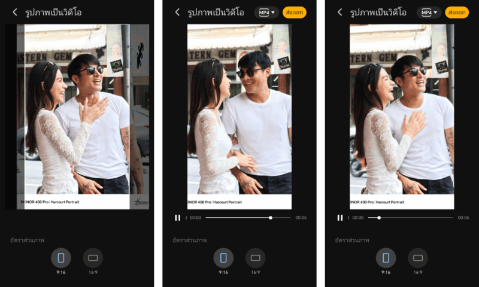Click 00:05 duration text on right phone

pyautogui.click(x=463, y=218)
